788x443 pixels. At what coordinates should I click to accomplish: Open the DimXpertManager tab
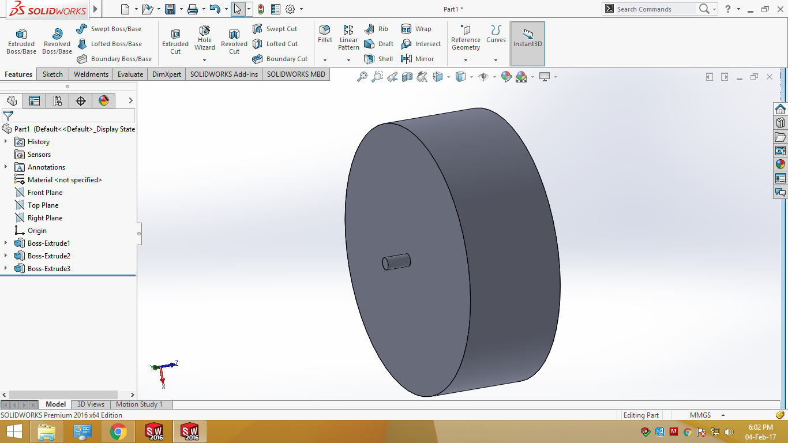[x=81, y=101]
